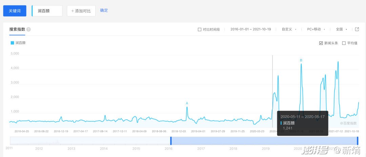366x157 pixels.
Task: Click right handle of timeline range slider
Action: click(x=358, y=141)
